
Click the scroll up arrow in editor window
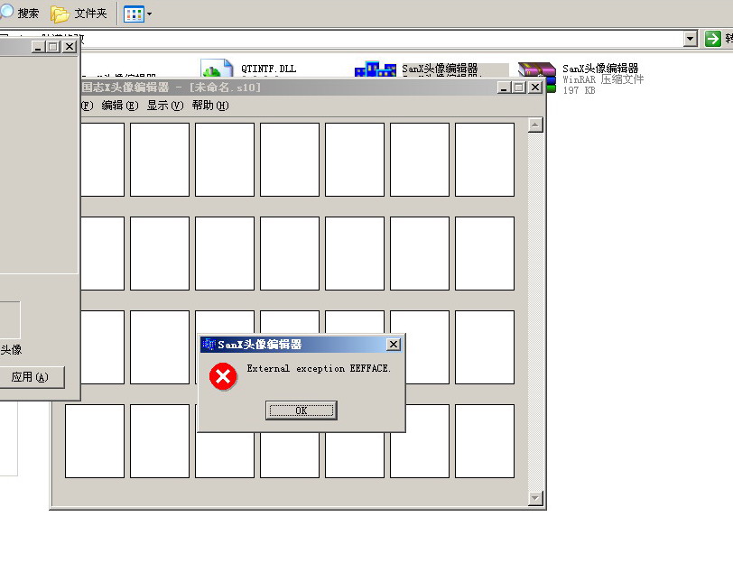pyautogui.click(x=535, y=125)
